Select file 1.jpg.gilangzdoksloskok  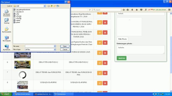pos(22,10)
